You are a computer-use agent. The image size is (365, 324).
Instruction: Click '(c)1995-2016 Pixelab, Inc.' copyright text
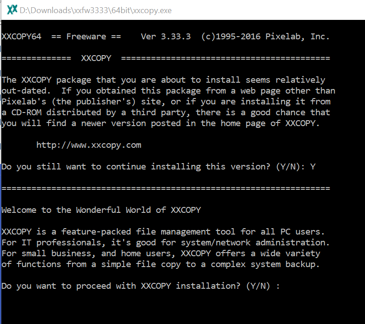click(265, 37)
